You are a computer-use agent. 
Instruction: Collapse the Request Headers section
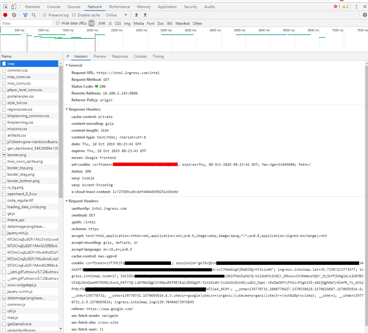67,201
